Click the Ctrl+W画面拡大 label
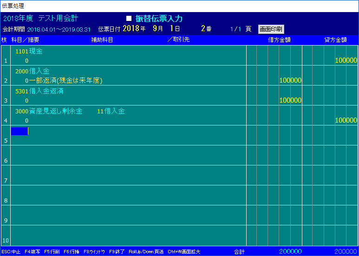The height and width of the screenshot is (256, 359). [x=184, y=252]
